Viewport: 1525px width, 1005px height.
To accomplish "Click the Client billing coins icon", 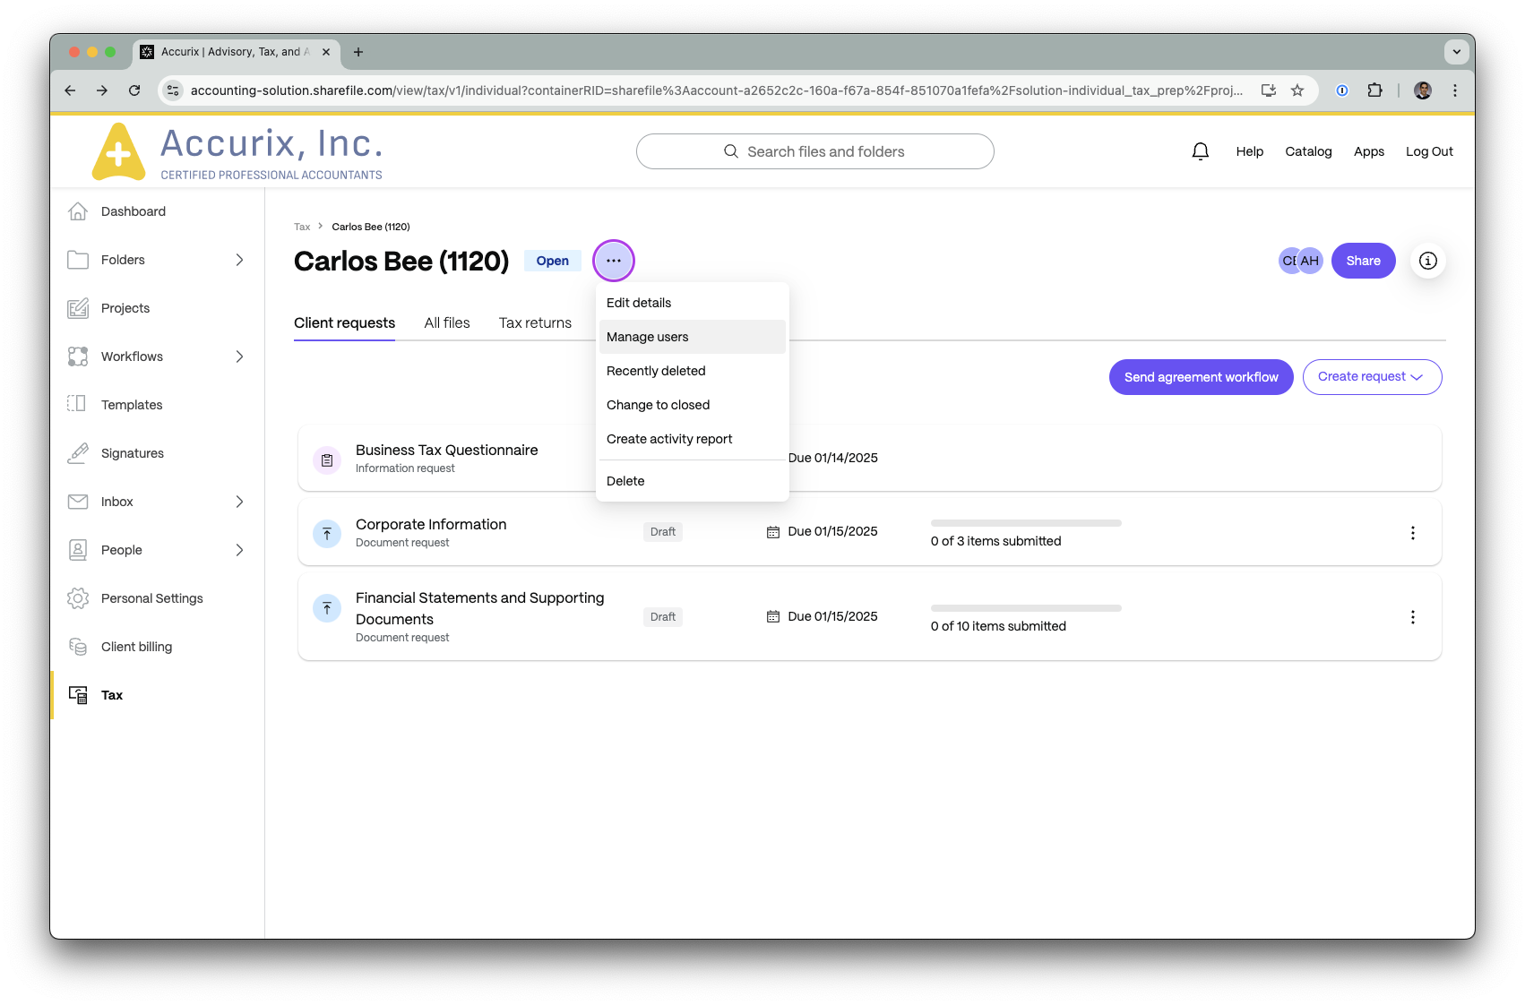I will 78,647.
